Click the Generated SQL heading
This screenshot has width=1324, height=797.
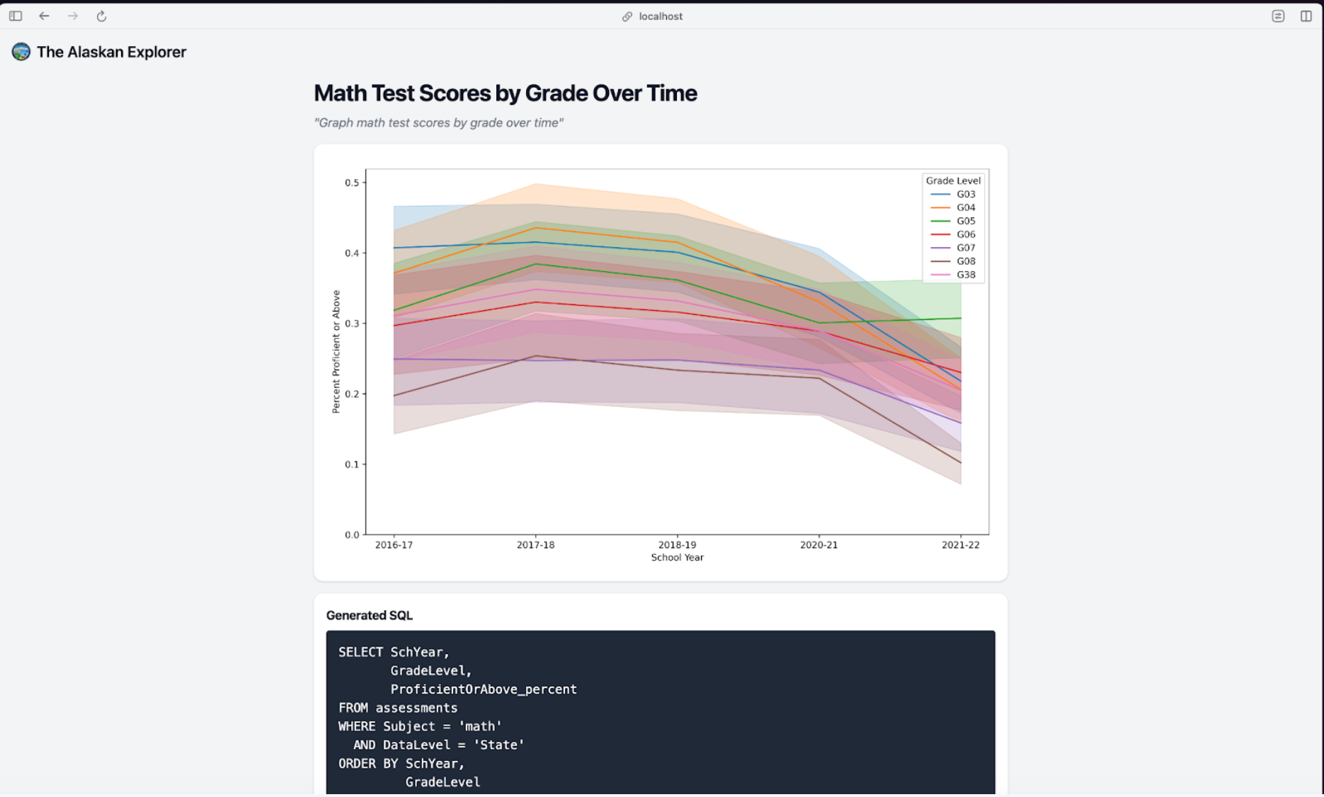pyautogui.click(x=369, y=615)
